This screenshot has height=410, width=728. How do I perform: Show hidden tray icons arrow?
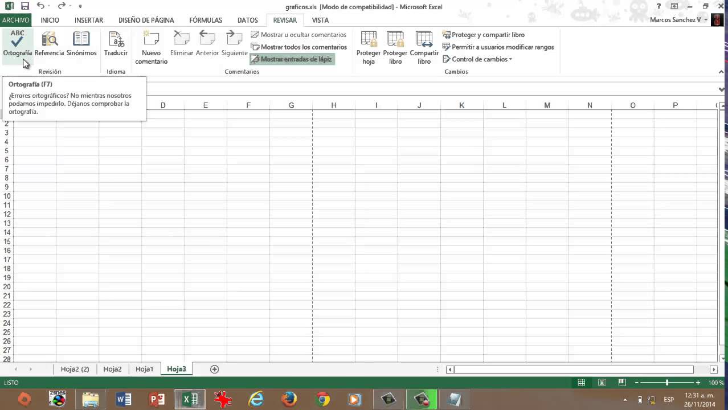(x=625, y=400)
